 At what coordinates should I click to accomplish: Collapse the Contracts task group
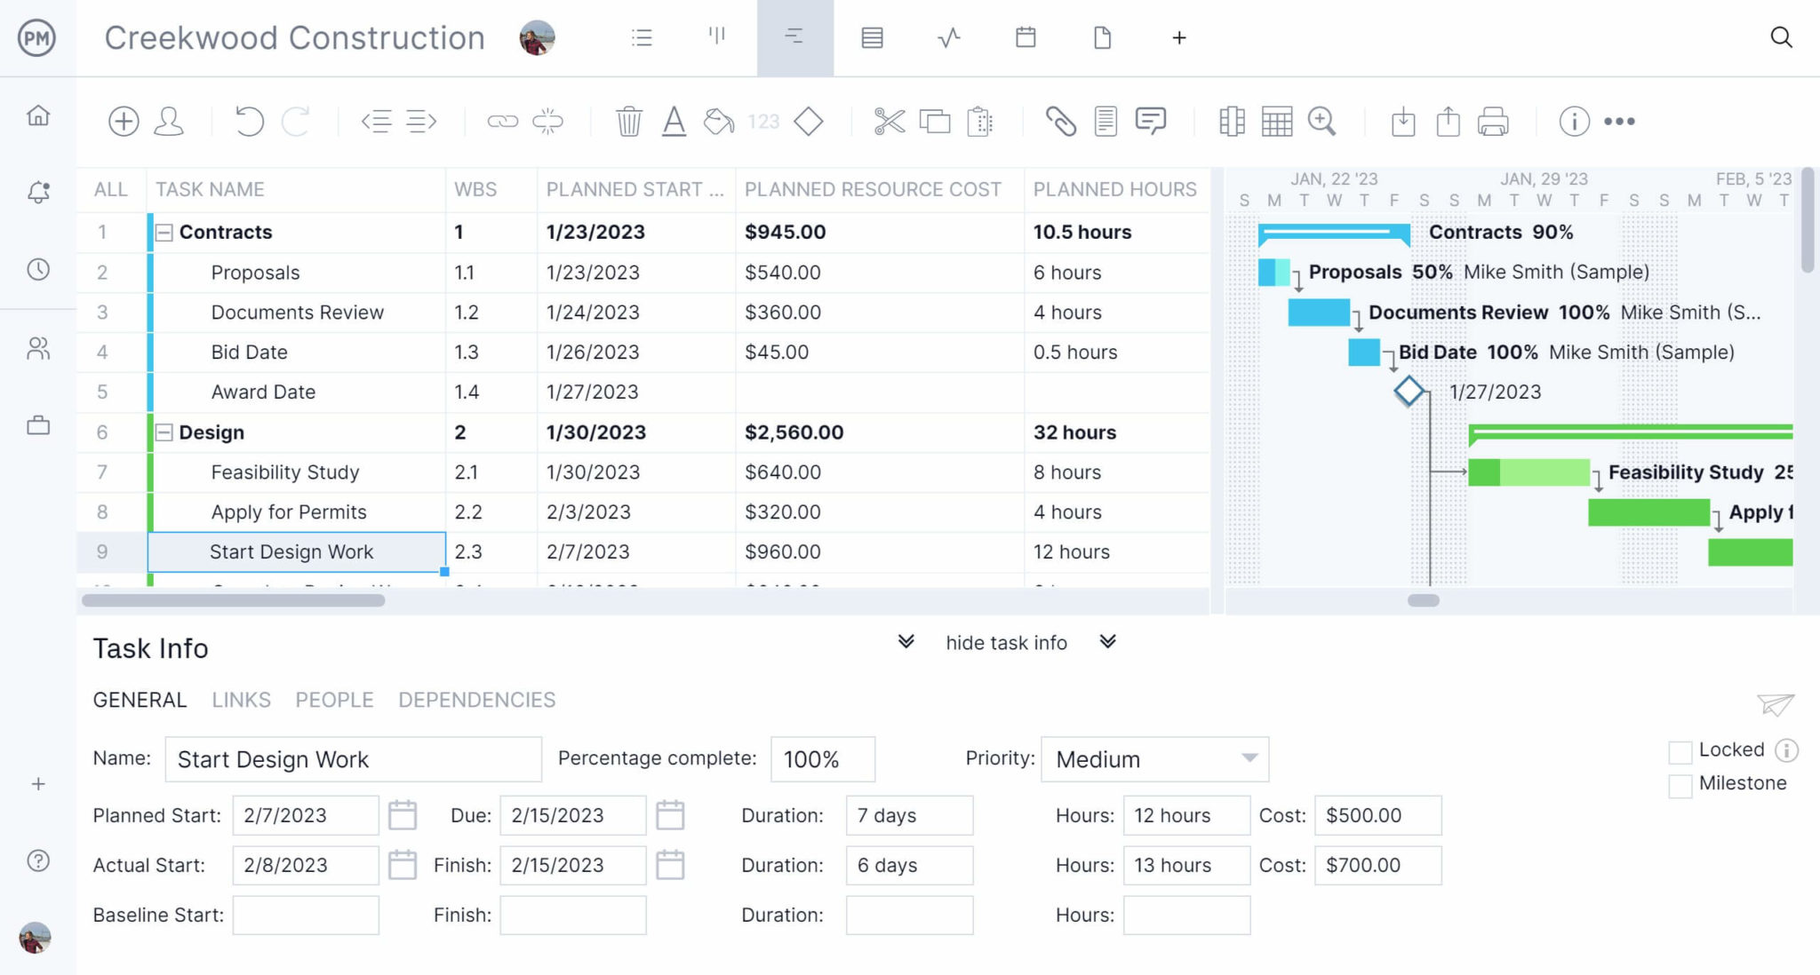click(164, 232)
